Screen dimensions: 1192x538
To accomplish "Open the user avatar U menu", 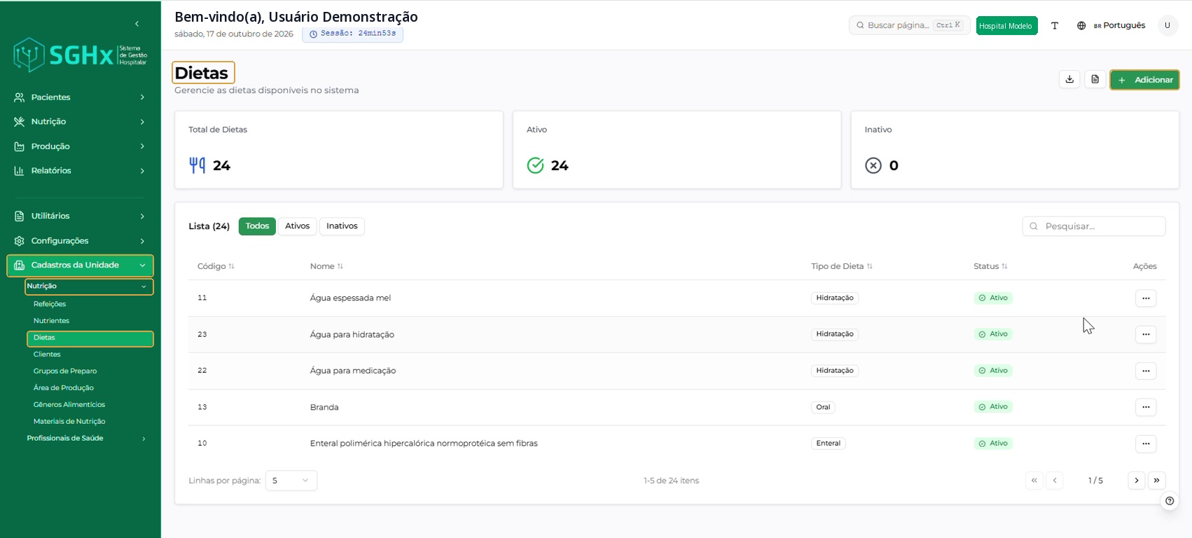I will coord(1167,25).
